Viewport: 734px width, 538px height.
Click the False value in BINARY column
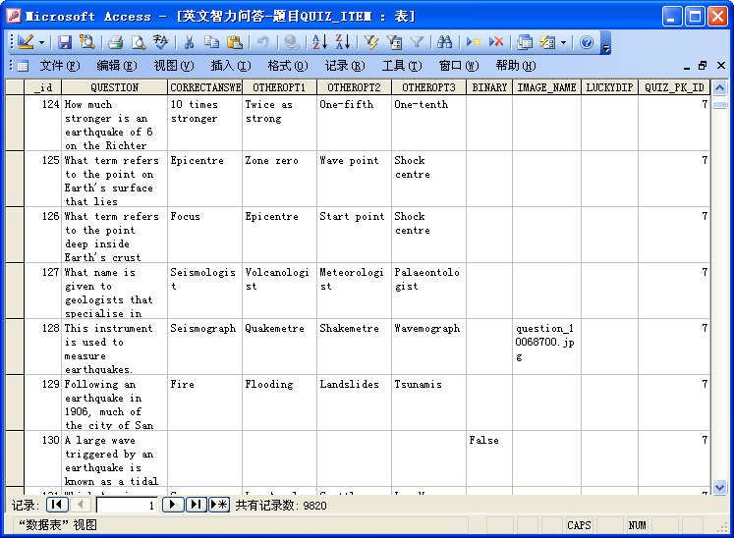coord(489,458)
